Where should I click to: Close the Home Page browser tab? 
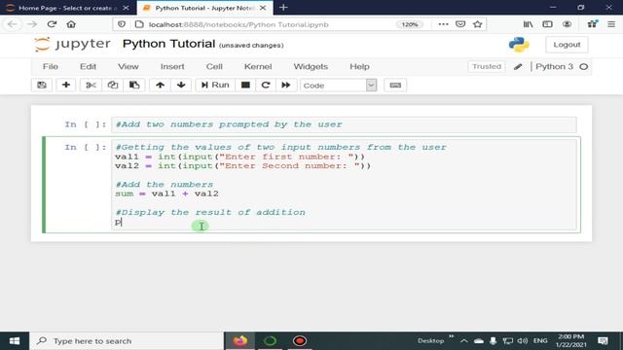[x=126, y=8]
